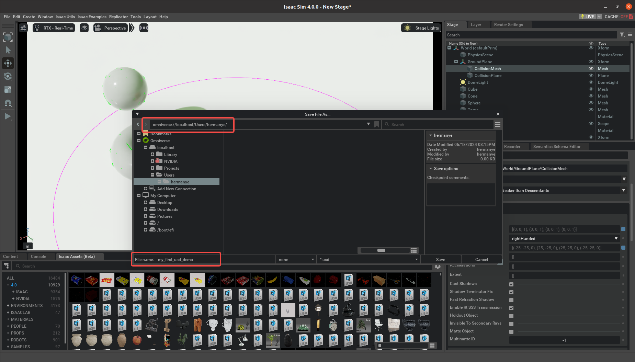Open Stage Lights menu
This screenshot has width=635, height=362.
(421, 28)
